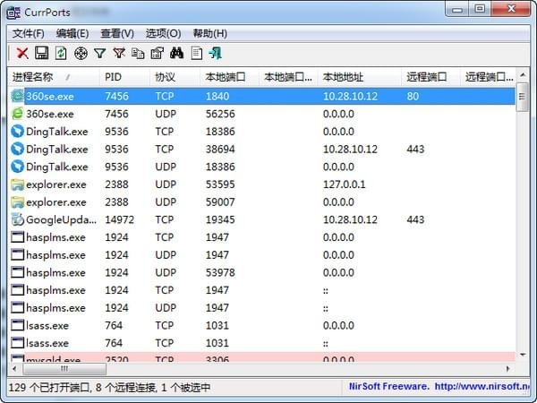Click the vertical scrollbar down arrow

point(523,355)
